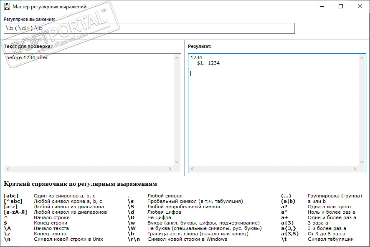Click the 'Результат:' label

click(200, 46)
